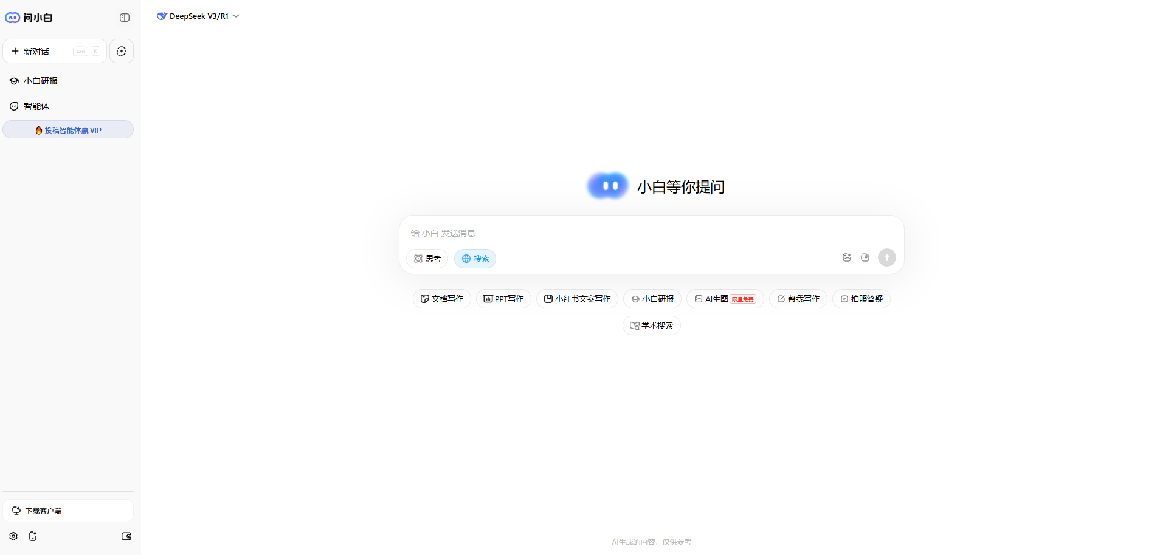
Task: Click the wallet icon at sidebar bottom right
Action: coord(126,536)
